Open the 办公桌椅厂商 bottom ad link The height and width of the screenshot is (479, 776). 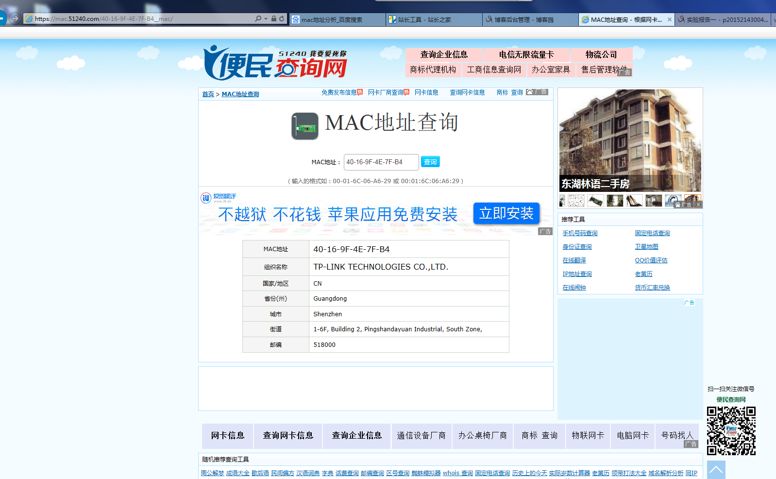click(482, 436)
